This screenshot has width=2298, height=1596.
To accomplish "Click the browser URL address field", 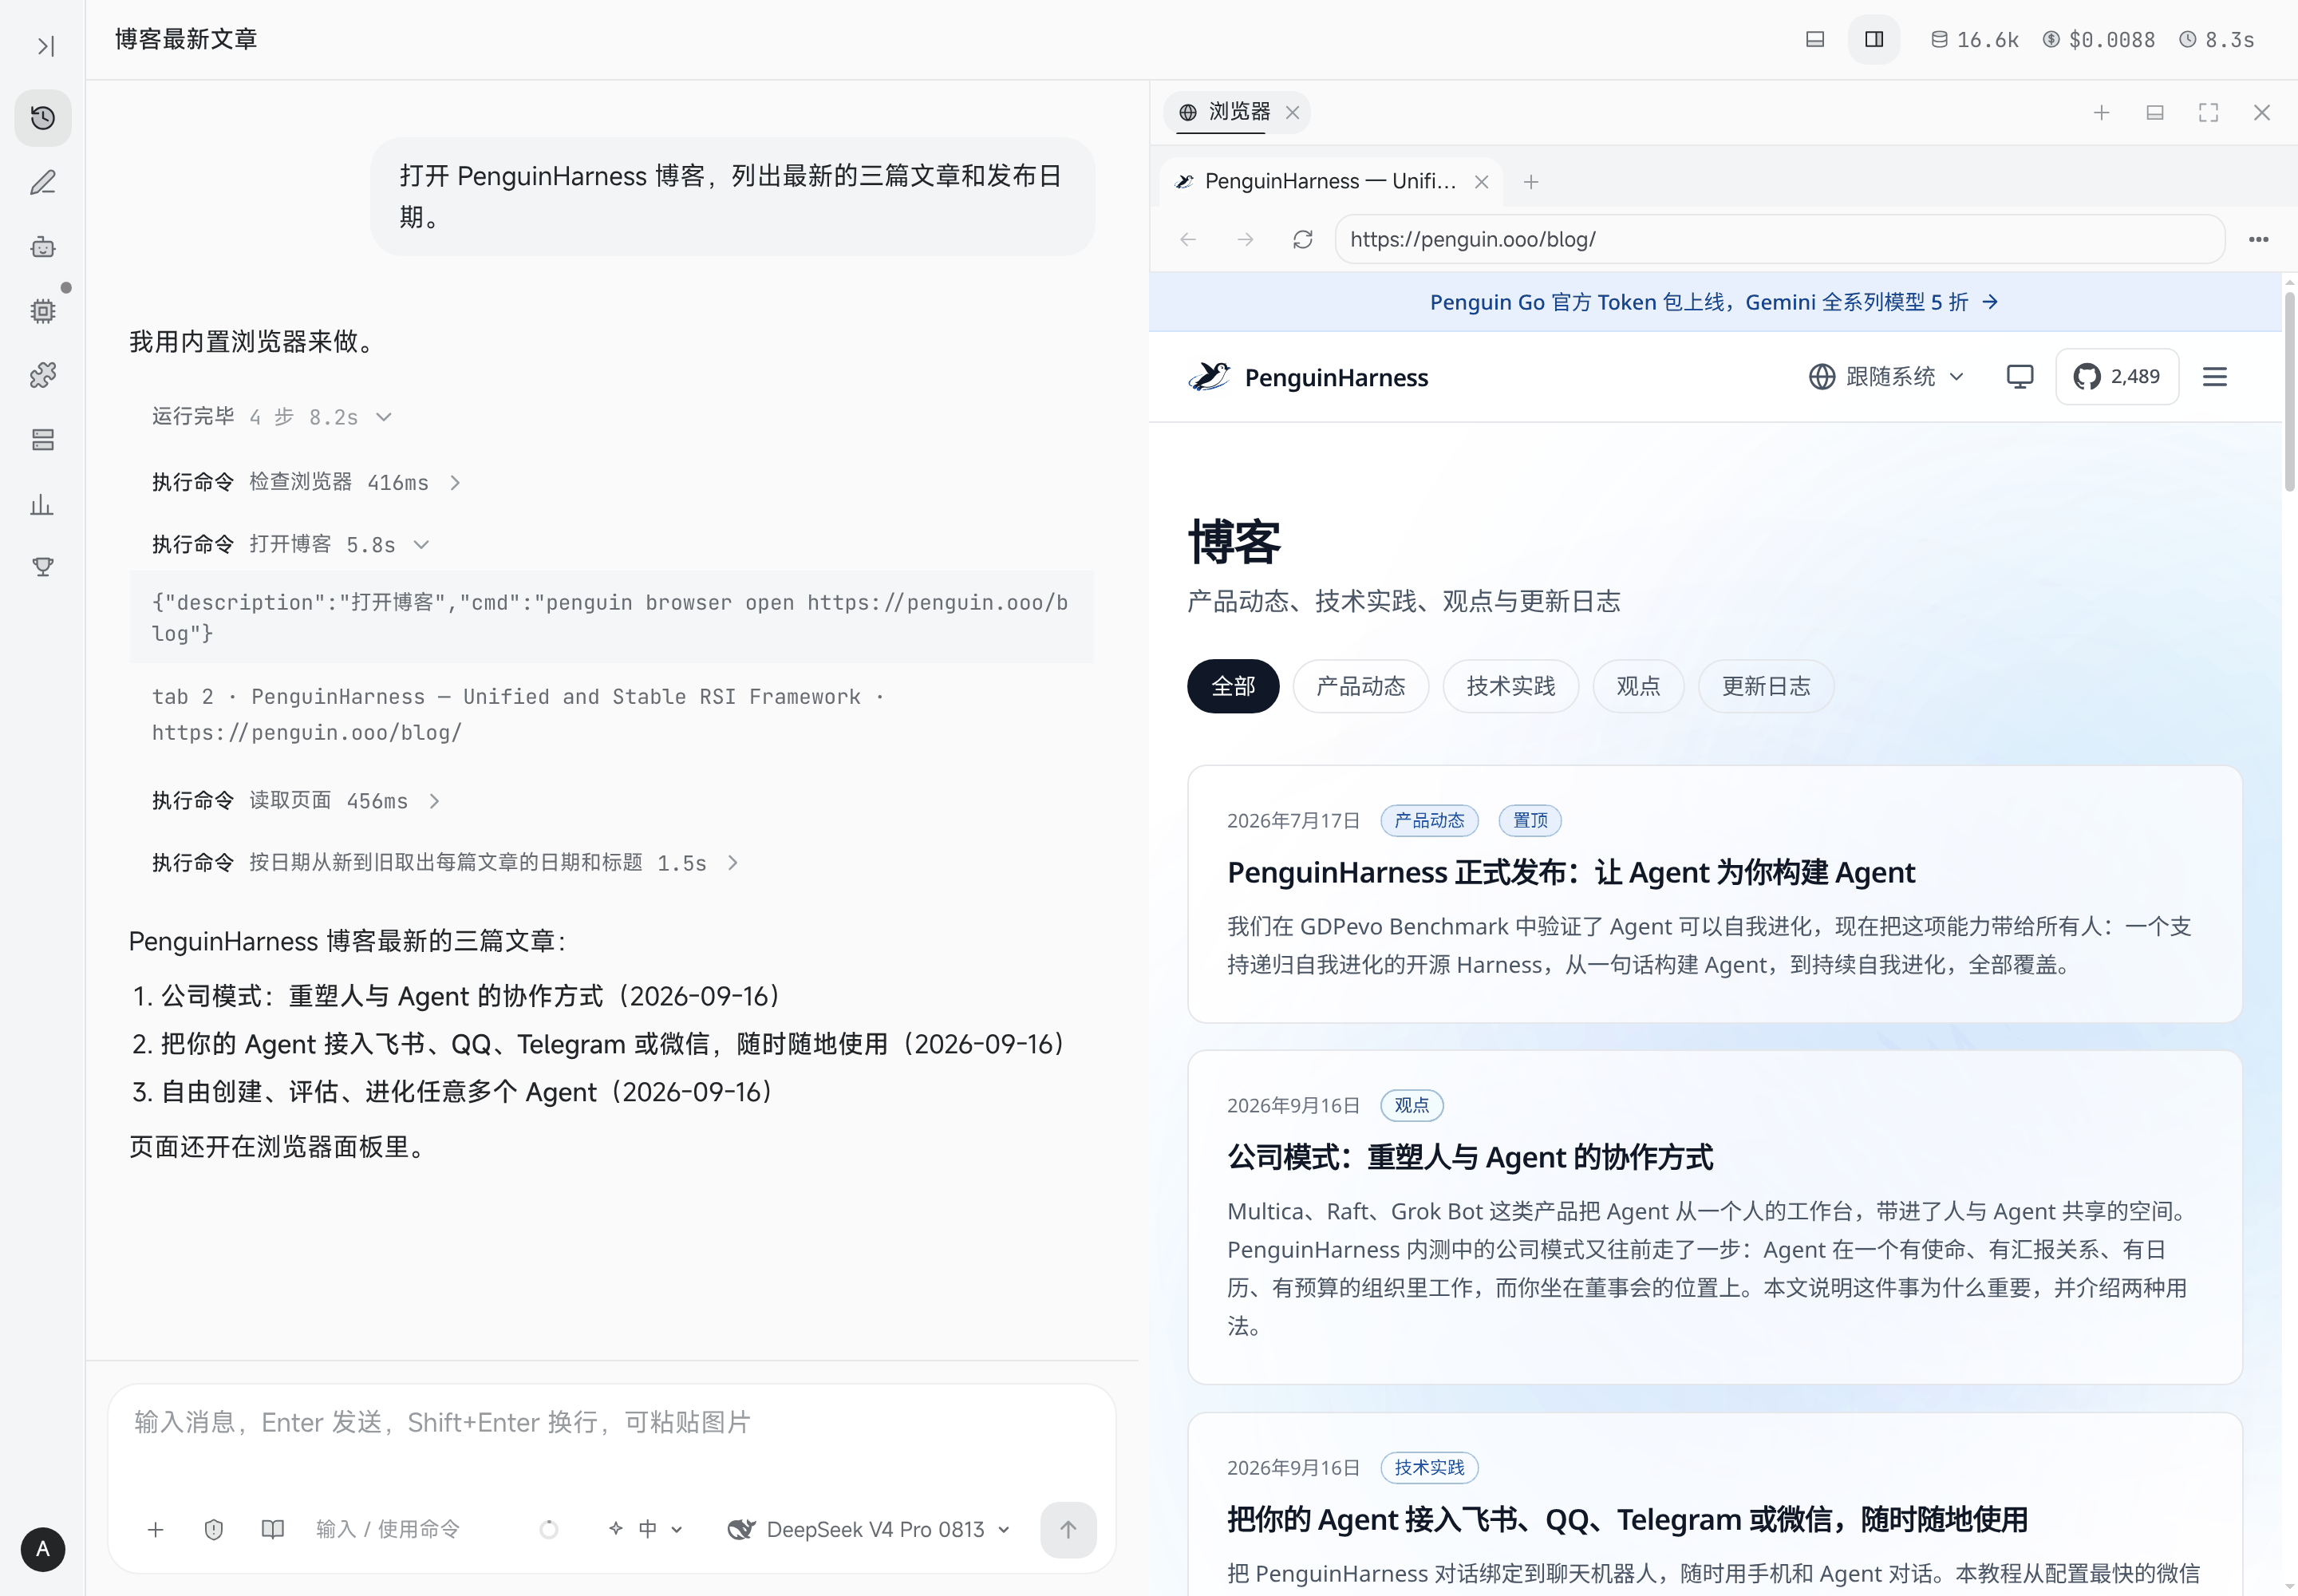I will pyautogui.click(x=1779, y=239).
